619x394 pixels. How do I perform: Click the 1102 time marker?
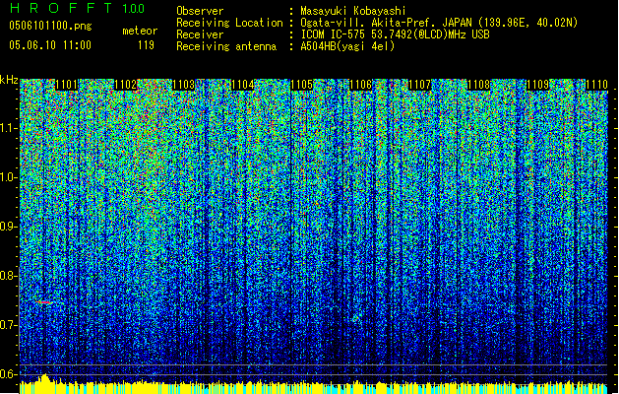tap(126, 85)
